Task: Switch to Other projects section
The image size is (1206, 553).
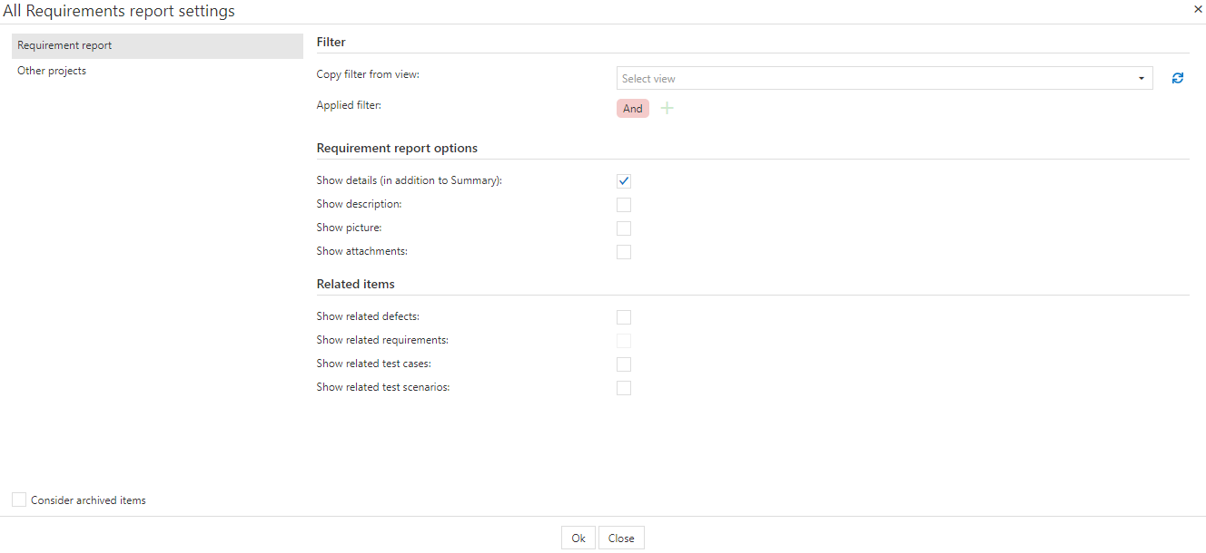Action: pyautogui.click(x=52, y=71)
